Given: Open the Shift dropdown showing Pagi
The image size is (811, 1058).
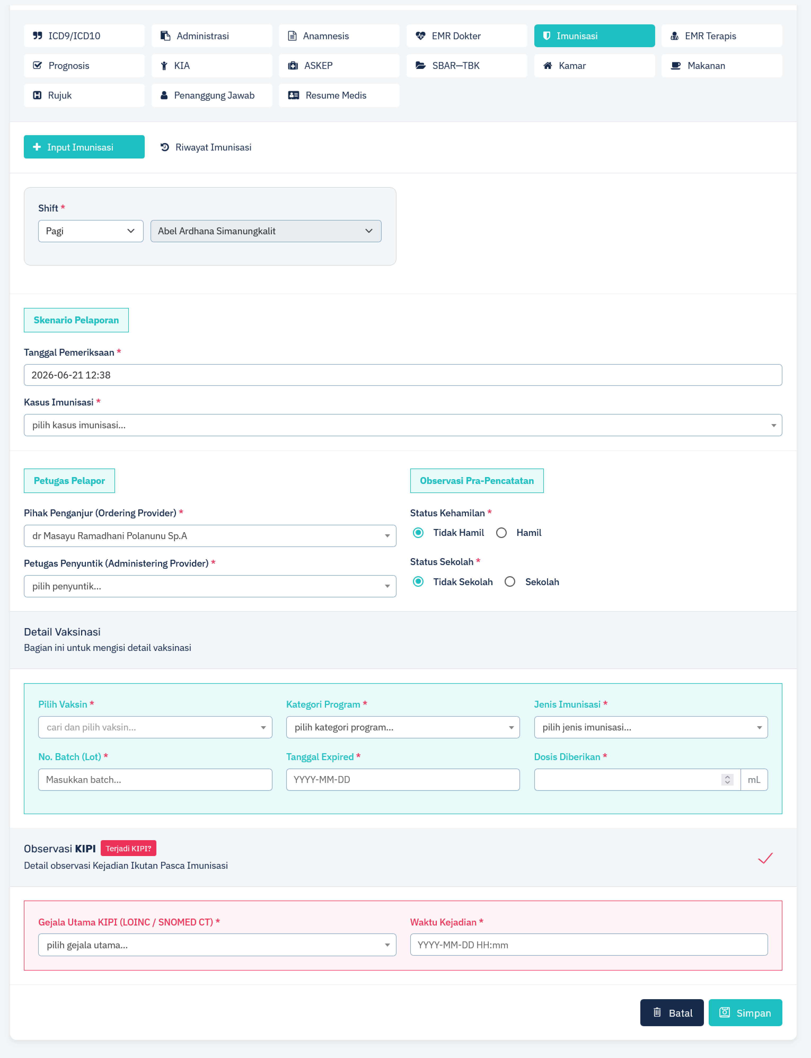Looking at the screenshot, I should click(x=91, y=231).
